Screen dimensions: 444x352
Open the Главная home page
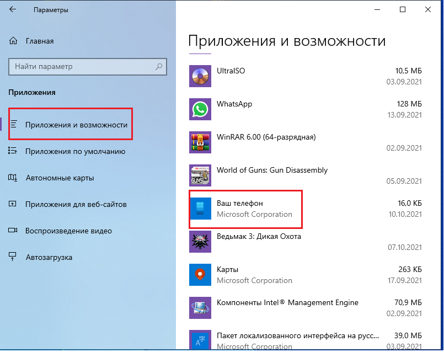point(40,41)
